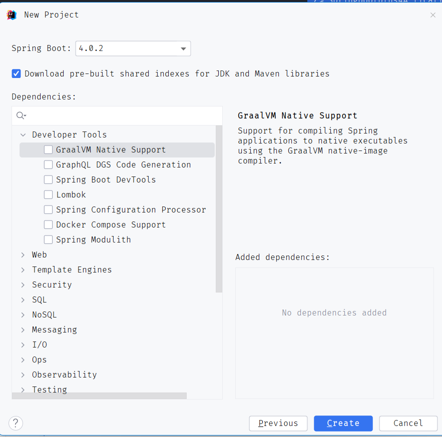Select the Lombok label text

click(71, 194)
